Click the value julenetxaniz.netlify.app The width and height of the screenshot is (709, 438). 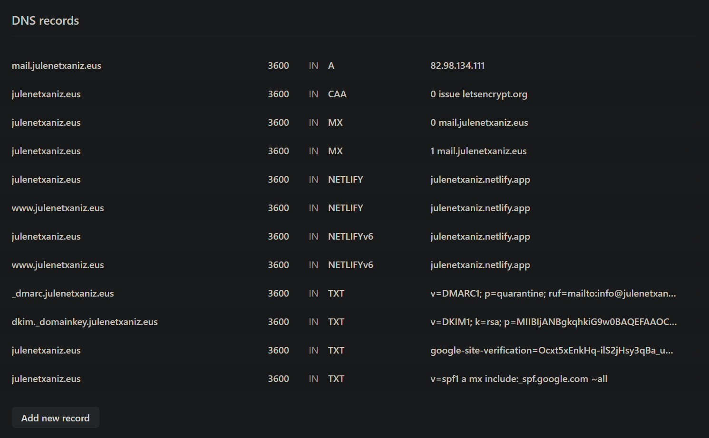tap(480, 179)
